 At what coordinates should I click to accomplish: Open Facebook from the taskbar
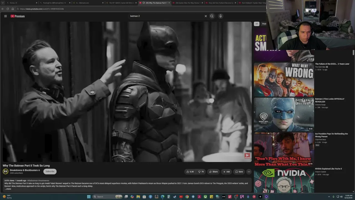point(150,197)
